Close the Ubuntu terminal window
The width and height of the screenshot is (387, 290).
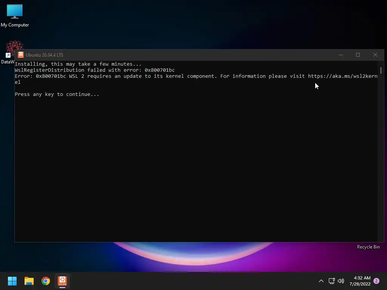(375, 55)
